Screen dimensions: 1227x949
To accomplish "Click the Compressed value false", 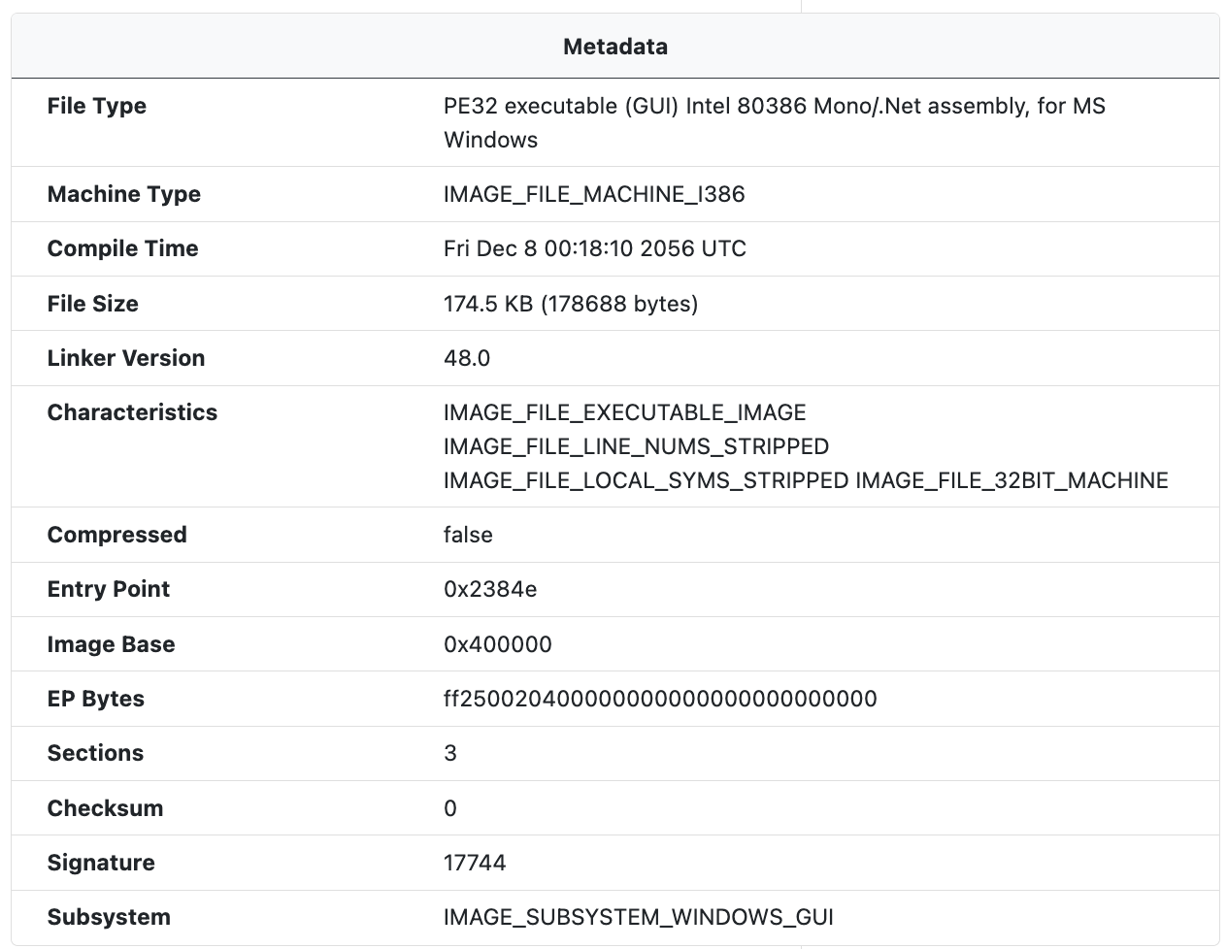I will [468, 535].
